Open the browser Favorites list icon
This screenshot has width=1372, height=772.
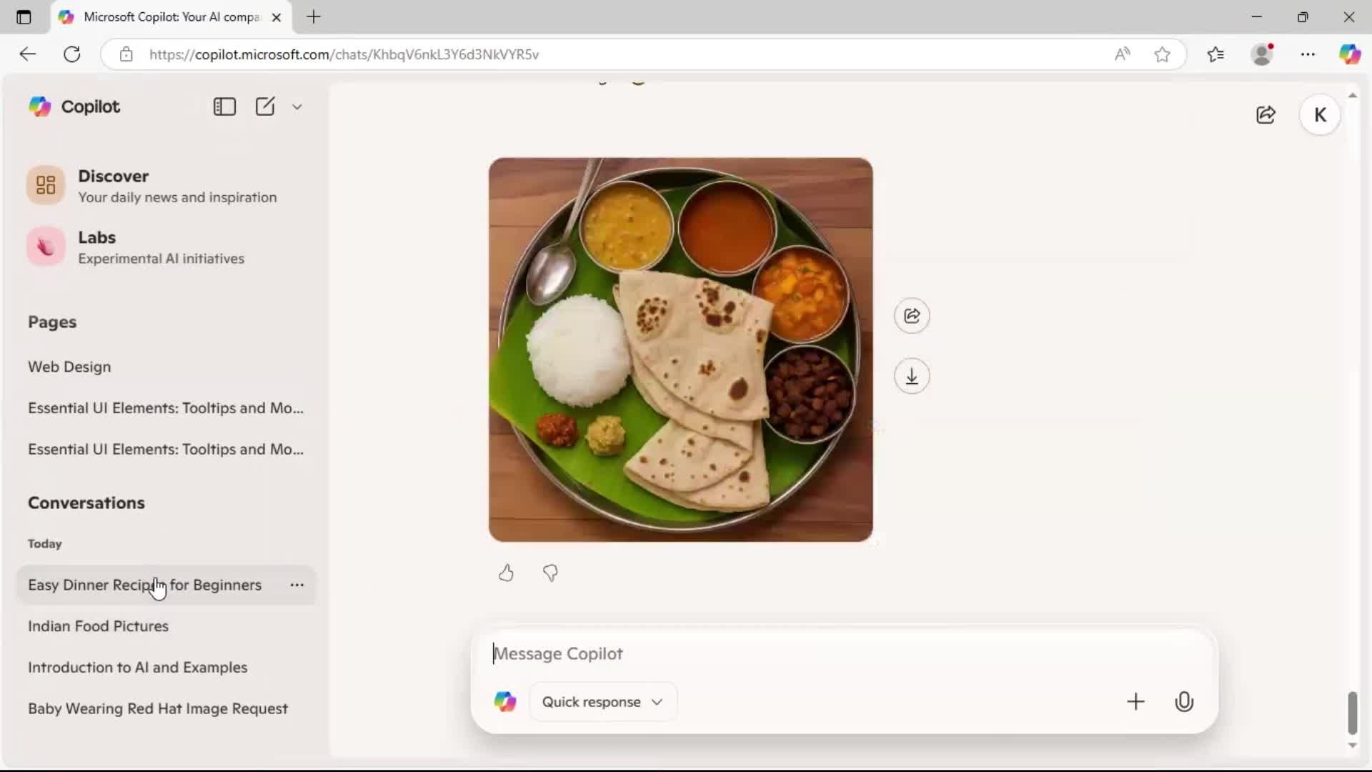click(x=1216, y=54)
